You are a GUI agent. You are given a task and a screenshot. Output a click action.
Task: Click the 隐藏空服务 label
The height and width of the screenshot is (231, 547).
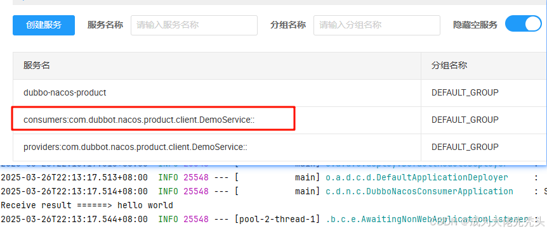pyautogui.click(x=475, y=25)
